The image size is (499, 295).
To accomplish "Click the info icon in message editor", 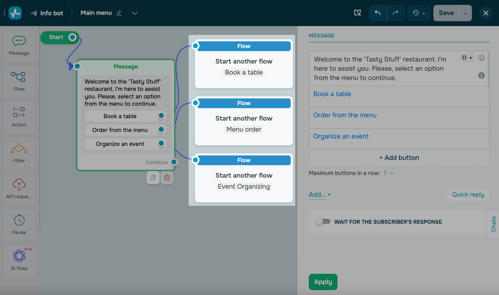I will [x=481, y=75].
